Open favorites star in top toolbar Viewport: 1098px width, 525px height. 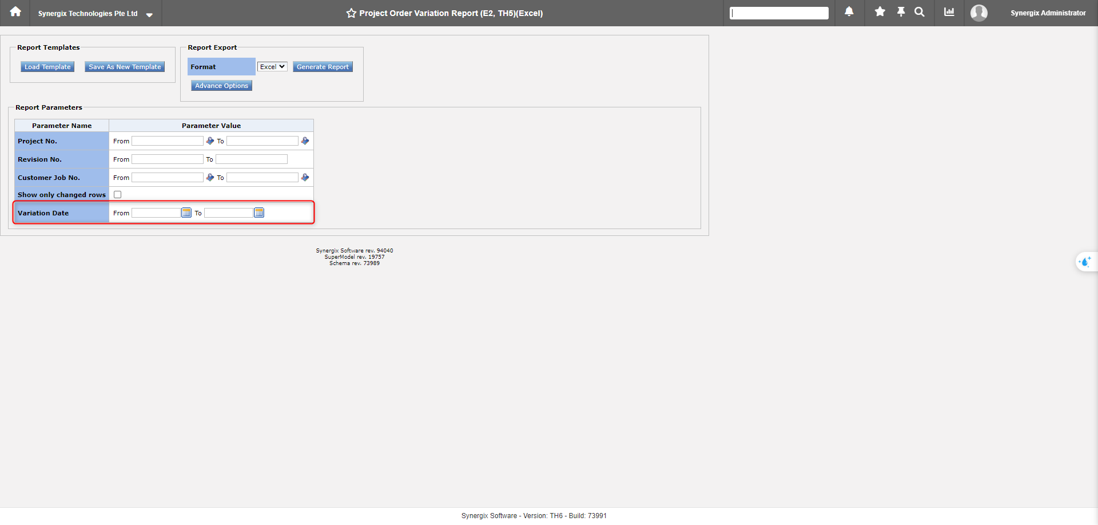[880, 12]
